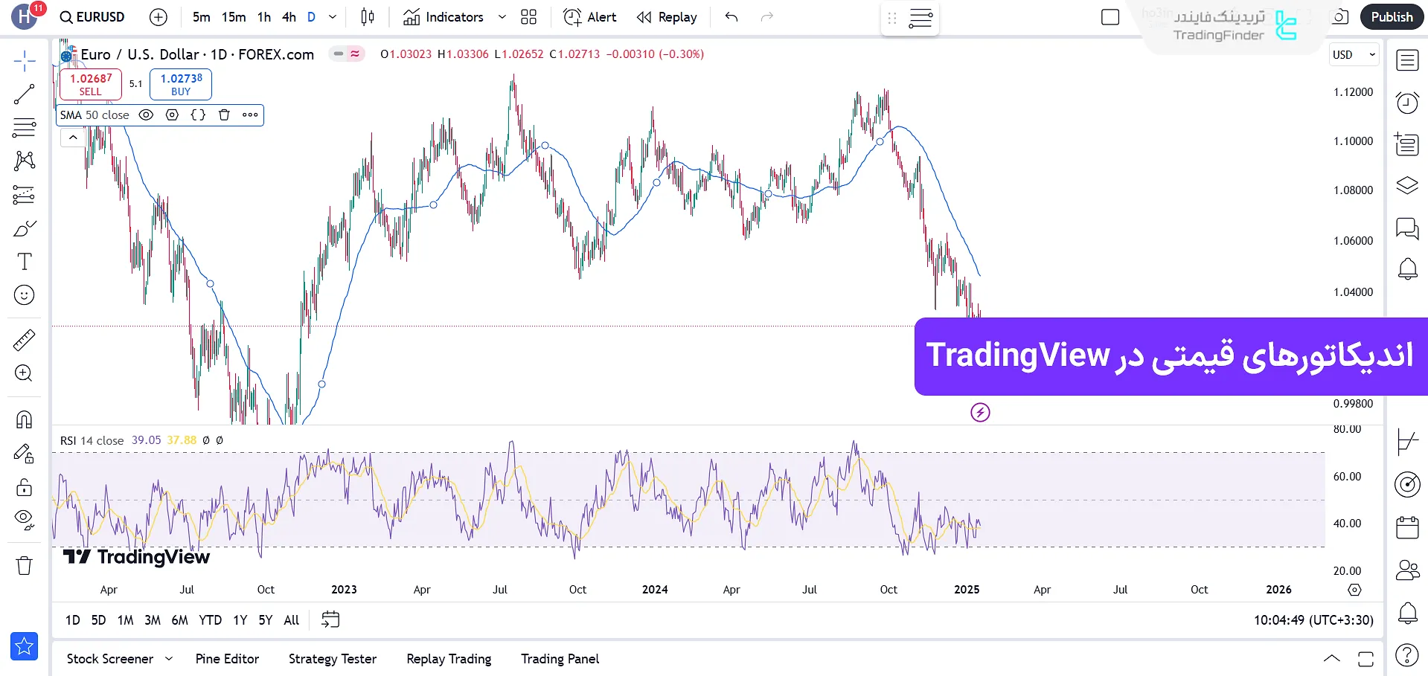
Task: Open the emoji icons tool
Action: click(24, 295)
